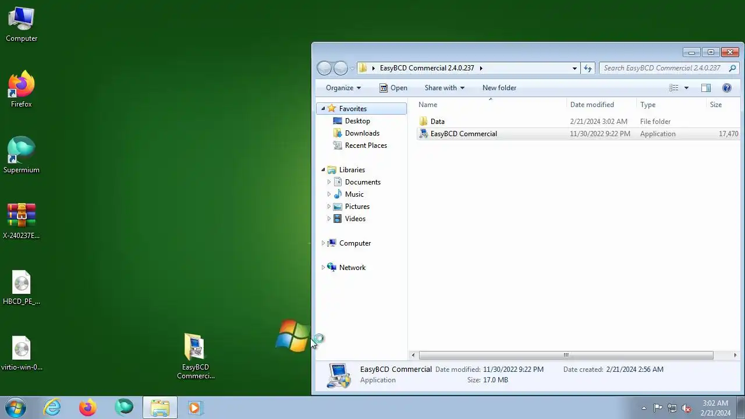The image size is (745, 419).
Task: Click network status tray icon
Action: [x=672, y=408]
